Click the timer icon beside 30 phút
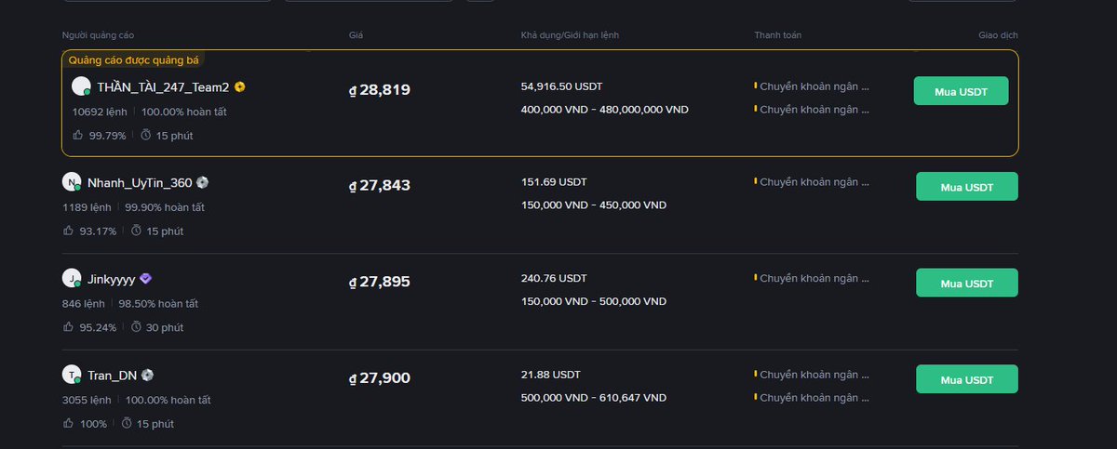Viewport: 1117px width, 449px height. coord(137,327)
